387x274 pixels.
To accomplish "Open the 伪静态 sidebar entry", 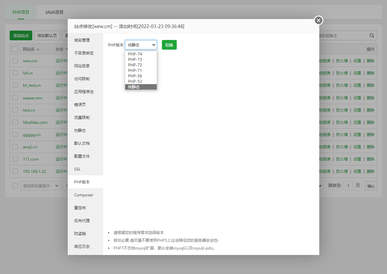I will pos(81,130).
